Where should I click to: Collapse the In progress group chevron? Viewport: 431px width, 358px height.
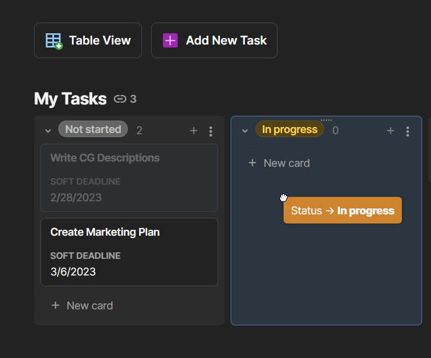[245, 131]
